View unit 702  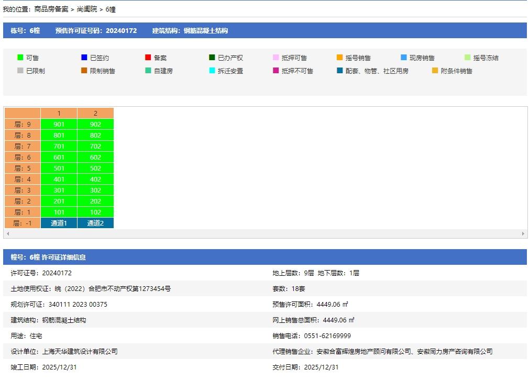point(95,146)
